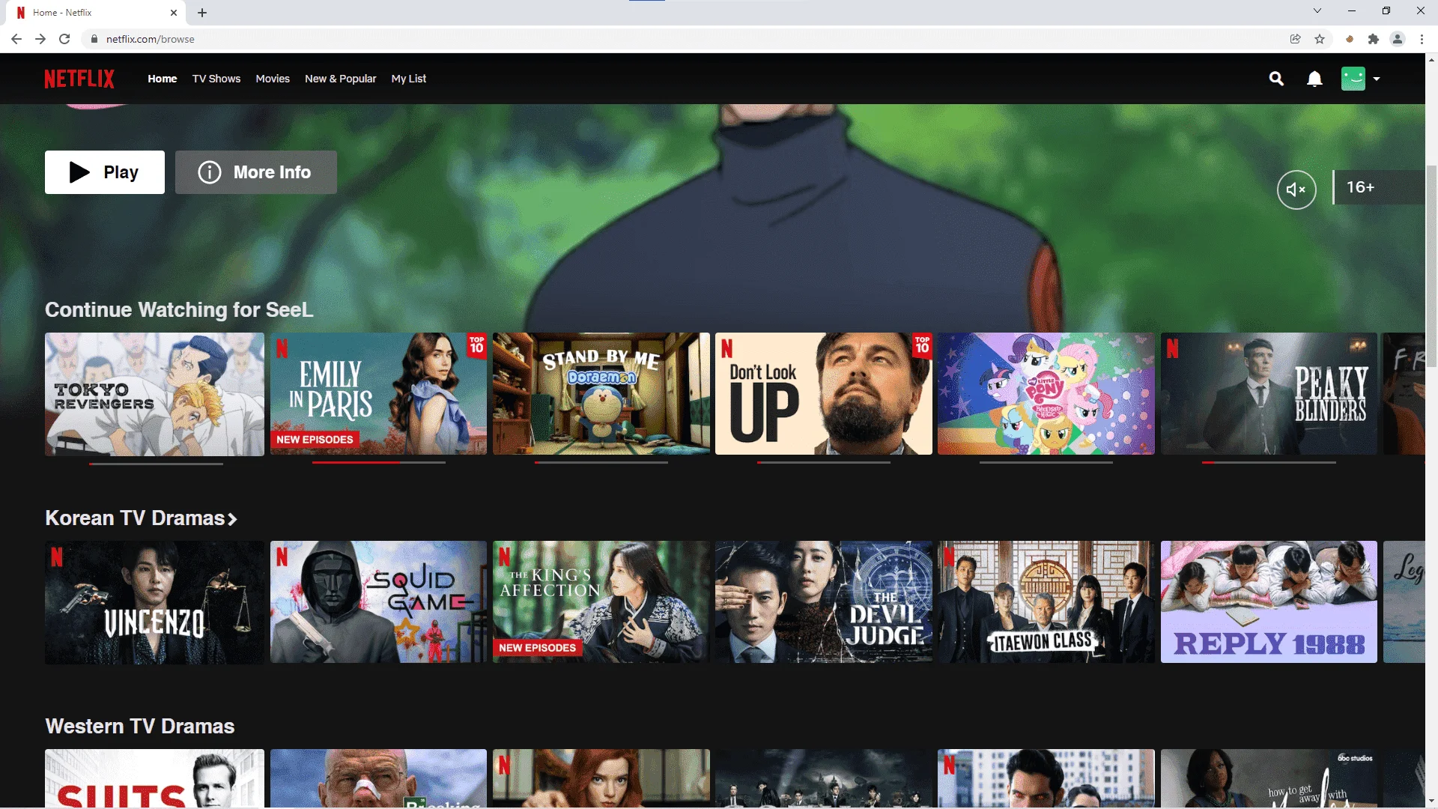Screen dimensions: 1438x809
Task: Open My List
Action: coord(409,79)
